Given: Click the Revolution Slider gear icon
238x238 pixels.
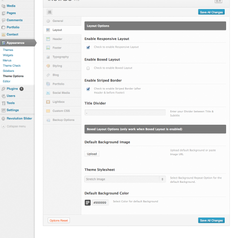Looking at the screenshot, I should point(3,119).
